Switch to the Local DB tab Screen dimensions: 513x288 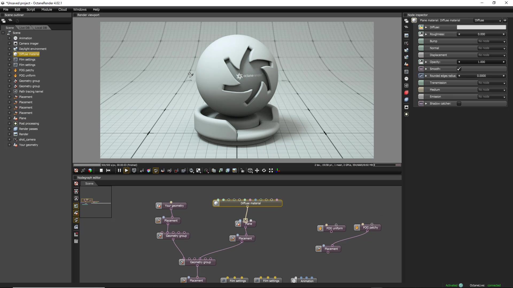41,28
